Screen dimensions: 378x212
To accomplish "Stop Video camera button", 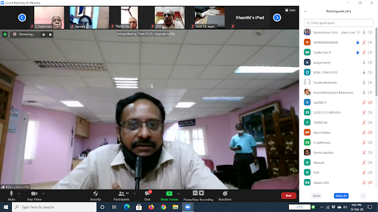I will (34, 196).
